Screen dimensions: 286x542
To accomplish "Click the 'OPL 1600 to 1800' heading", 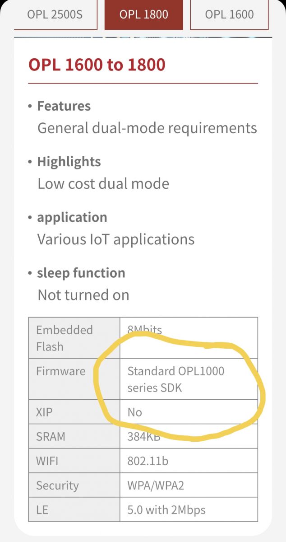I will (x=97, y=65).
